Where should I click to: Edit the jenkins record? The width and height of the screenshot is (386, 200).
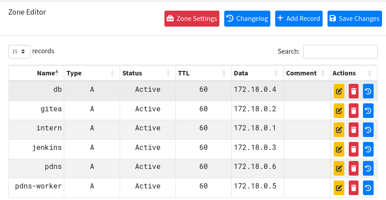click(x=339, y=149)
